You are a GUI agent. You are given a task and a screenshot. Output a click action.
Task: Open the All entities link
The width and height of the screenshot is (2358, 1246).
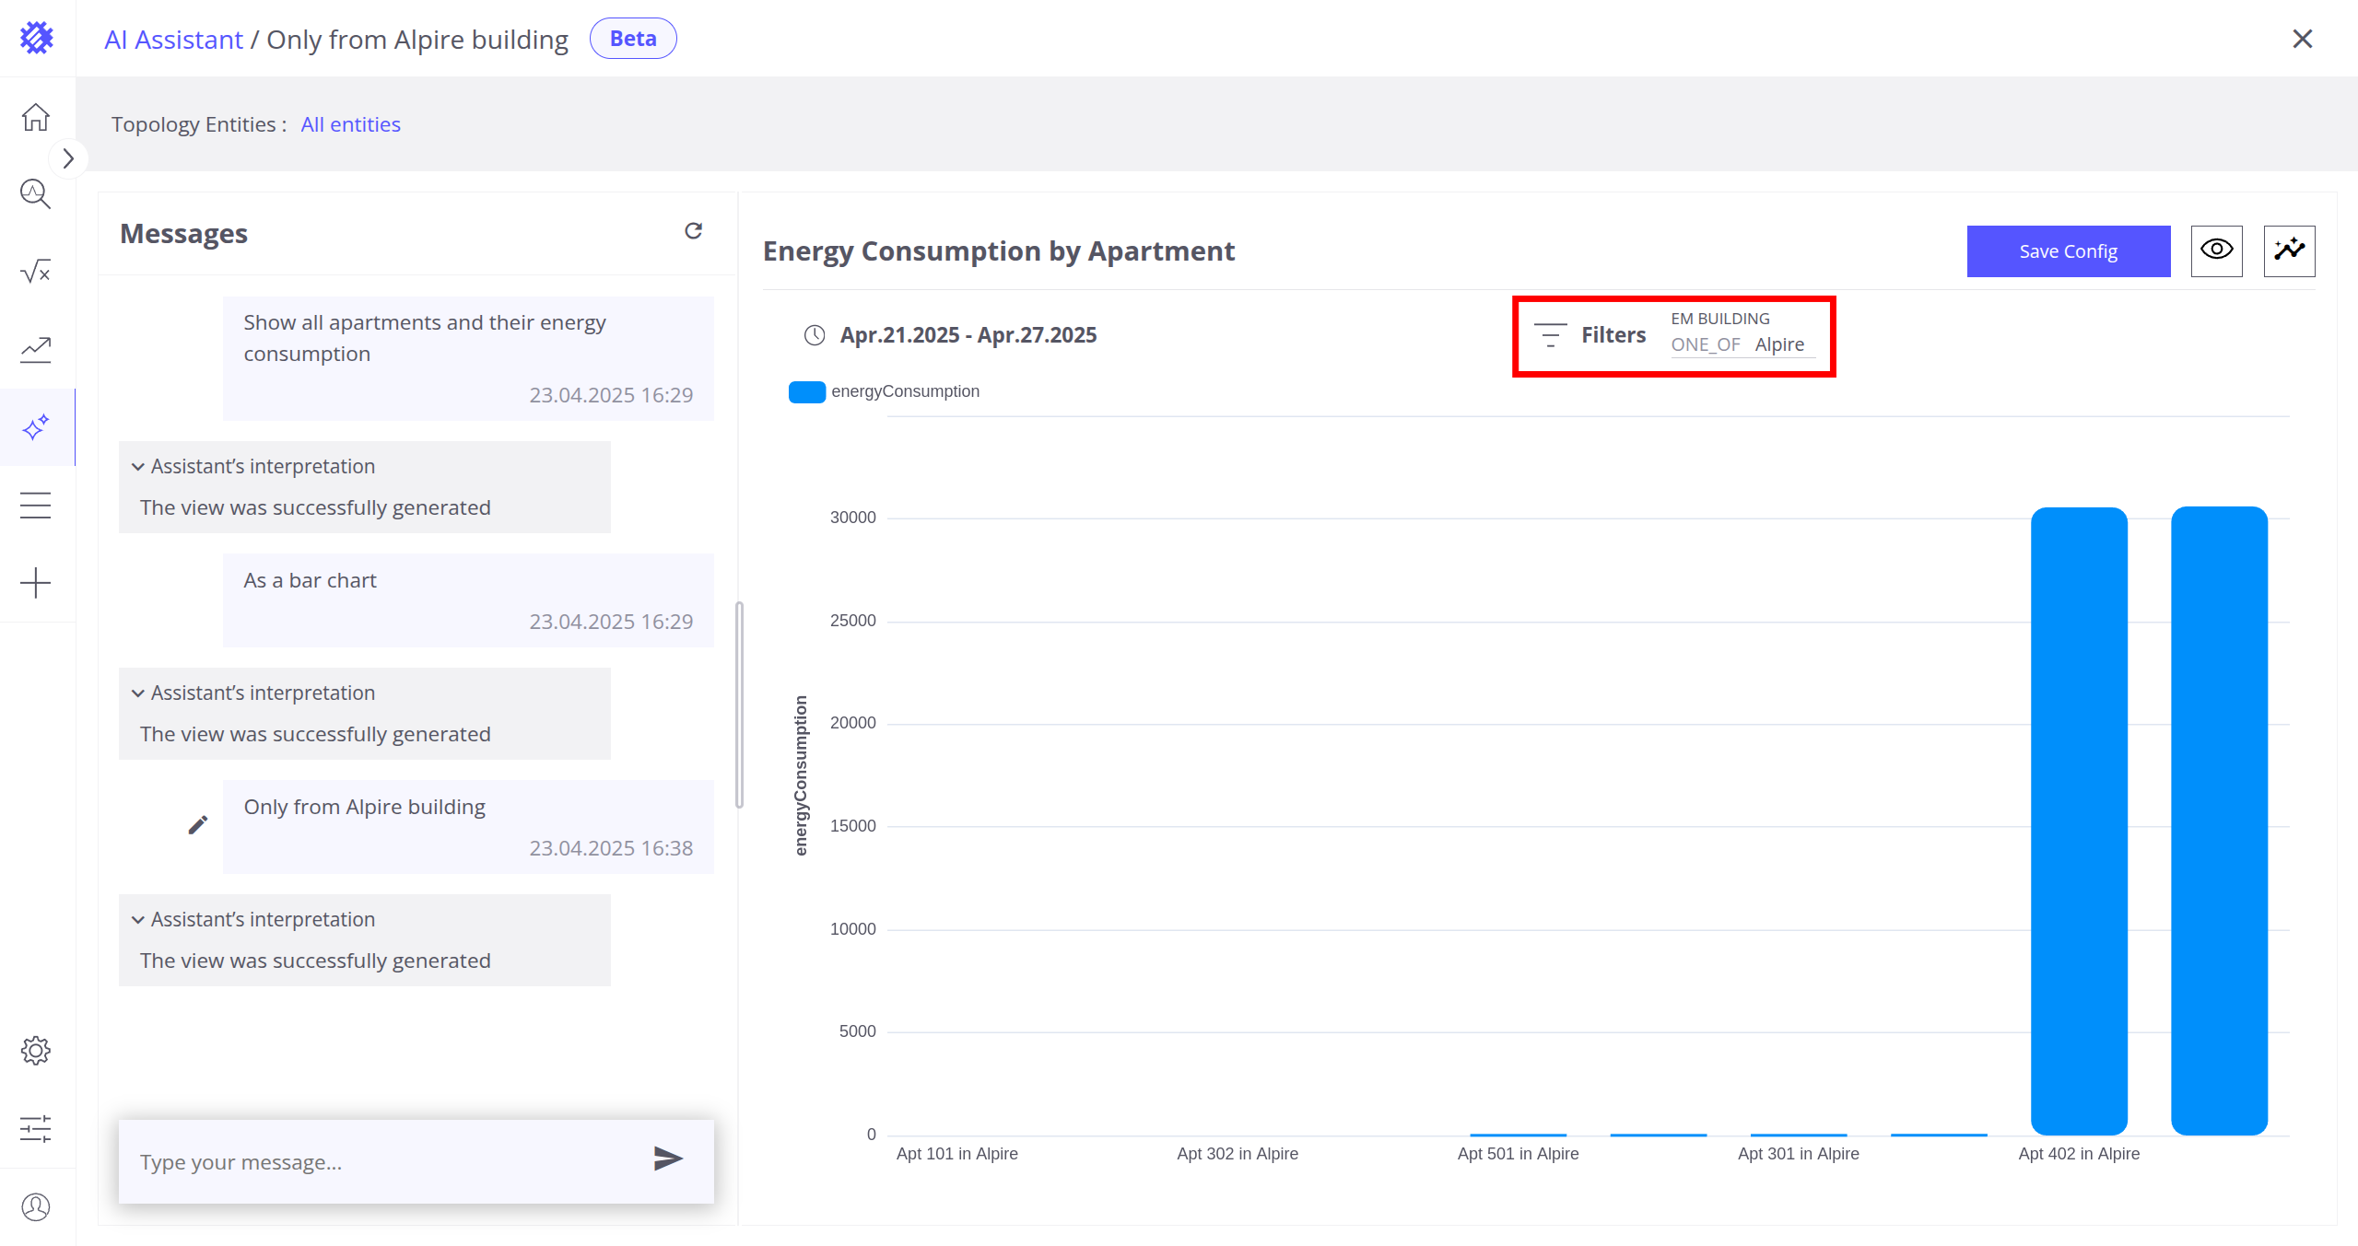pos(350,124)
